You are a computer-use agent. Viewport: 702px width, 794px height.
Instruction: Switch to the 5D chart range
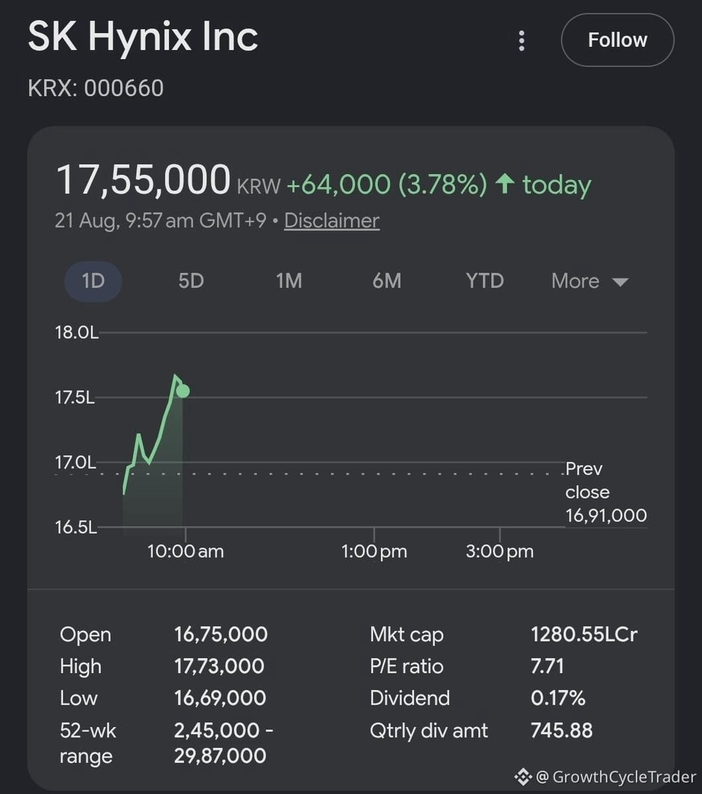191,281
